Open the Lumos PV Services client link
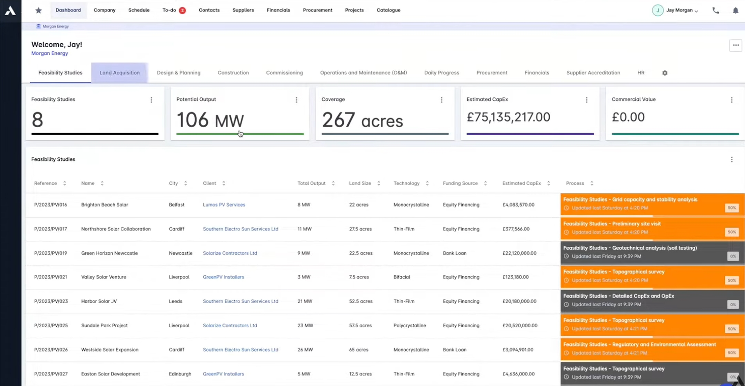The width and height of the screenshot is (745, 386). click(224, 205)
